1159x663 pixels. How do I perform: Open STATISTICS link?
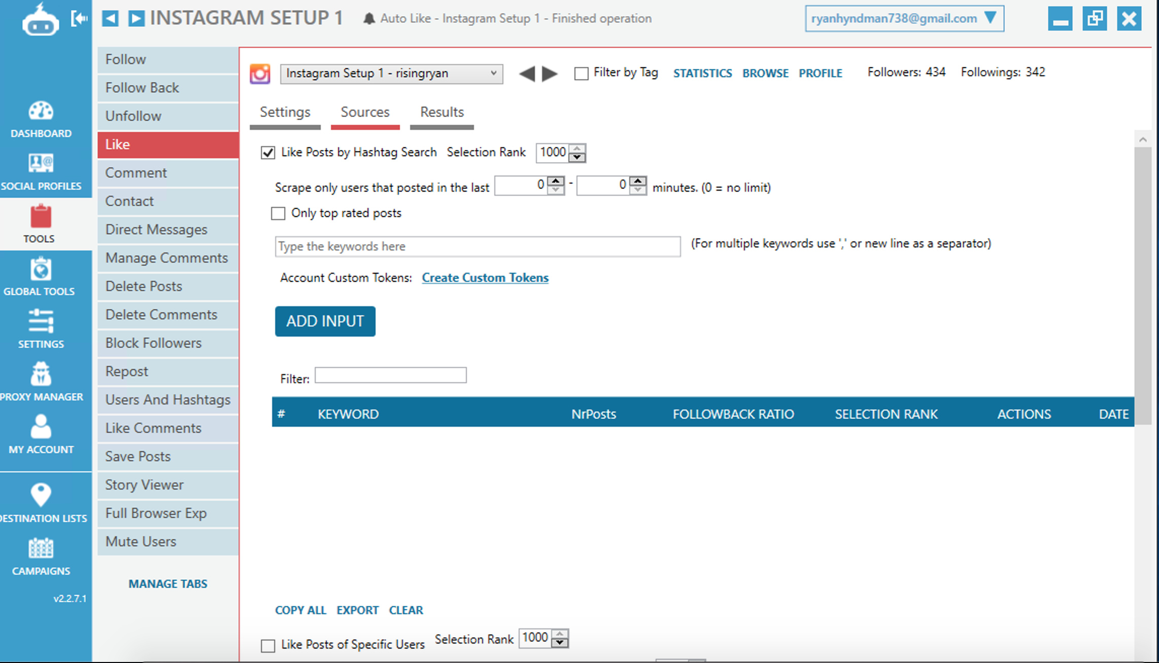point(703,73)
